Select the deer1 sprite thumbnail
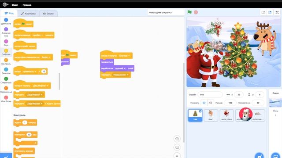Viewport: 282px width, 158px height. 211,115
